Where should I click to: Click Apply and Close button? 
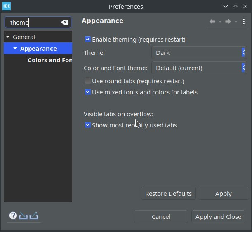click(x=218, y=217)
